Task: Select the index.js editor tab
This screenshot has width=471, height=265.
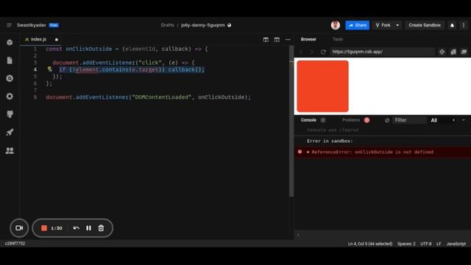Action: pyautogui.click(x=38, y=39)
